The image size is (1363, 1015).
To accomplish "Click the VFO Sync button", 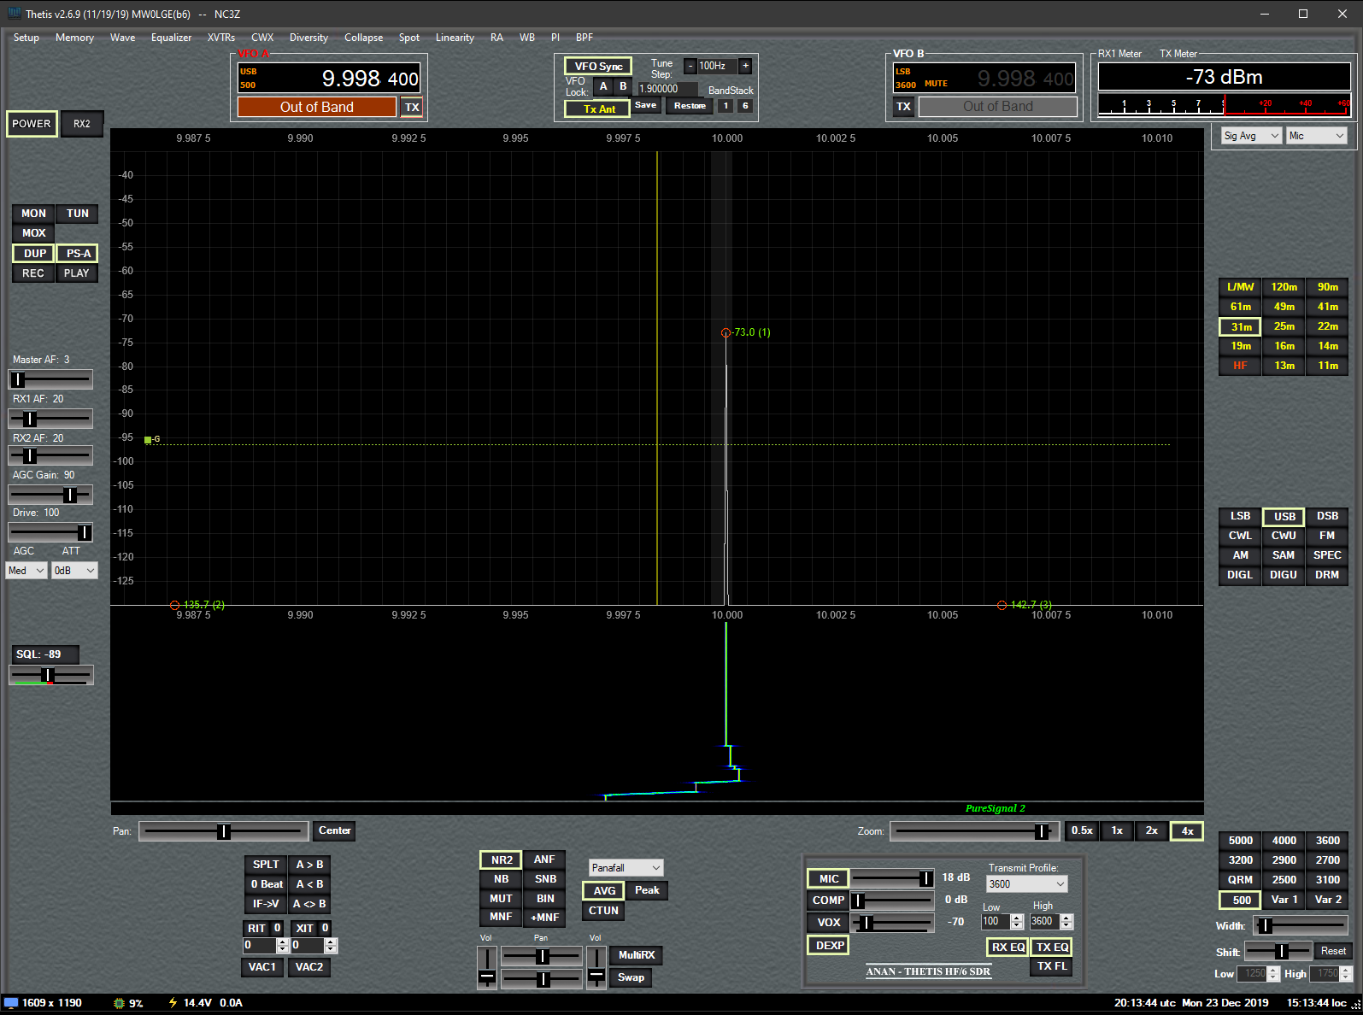I will 598,67.
